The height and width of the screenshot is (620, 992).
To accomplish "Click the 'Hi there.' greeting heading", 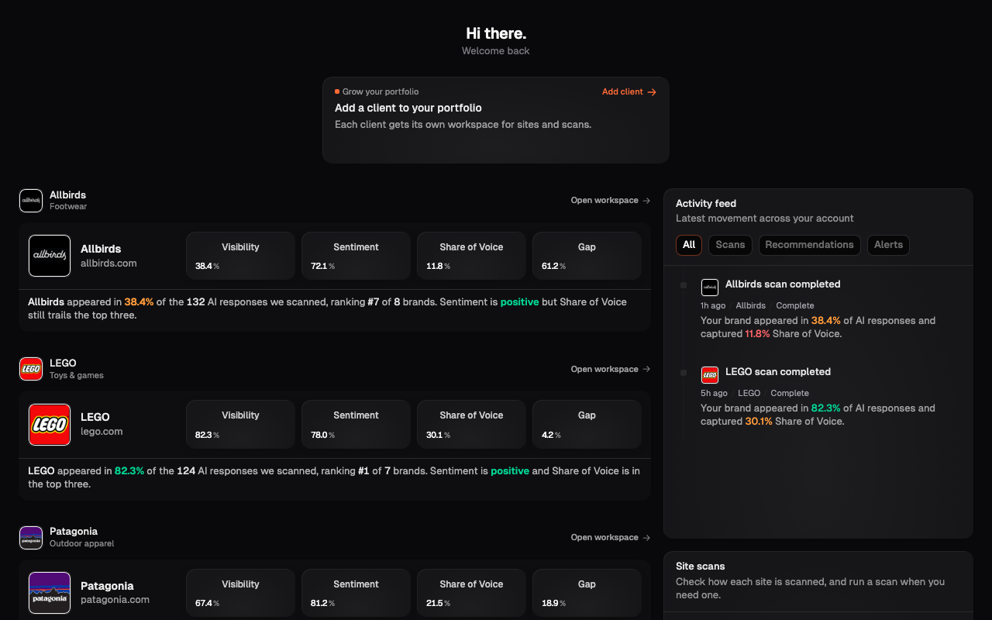I will pos(496,33).
